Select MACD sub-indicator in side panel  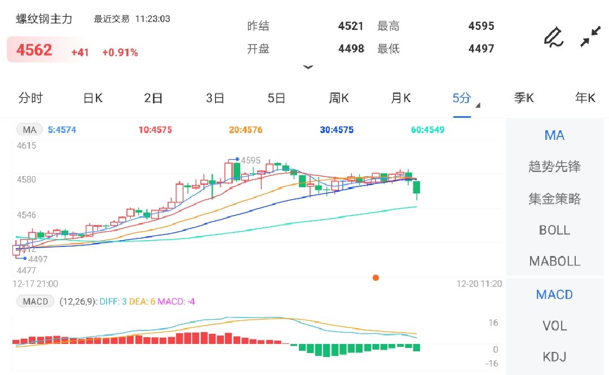[555, 294]
